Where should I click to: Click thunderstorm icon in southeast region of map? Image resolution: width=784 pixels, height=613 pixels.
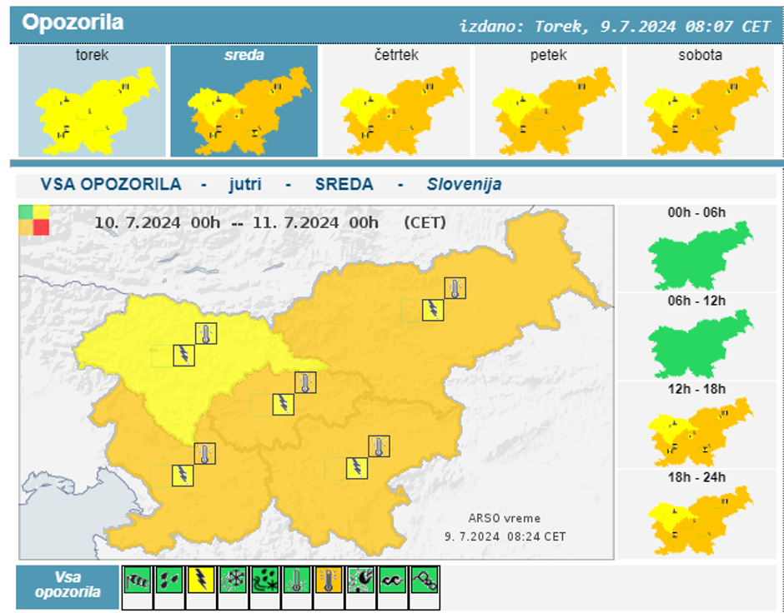(357, 467)
